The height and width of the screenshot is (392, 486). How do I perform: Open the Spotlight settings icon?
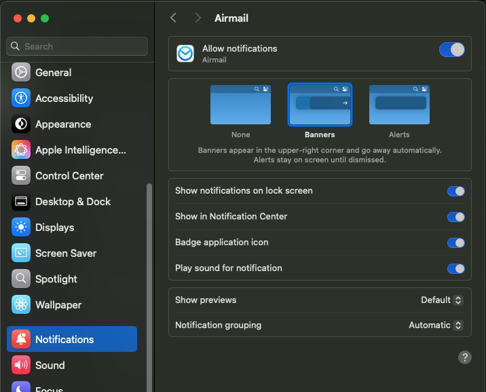(21, 279)
